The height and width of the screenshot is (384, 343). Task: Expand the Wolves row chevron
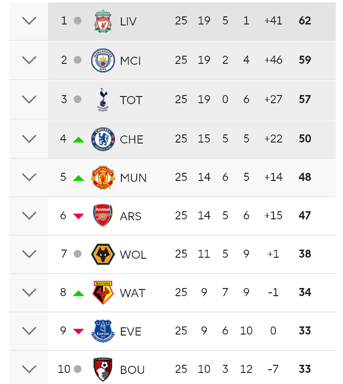click(29, 254)
